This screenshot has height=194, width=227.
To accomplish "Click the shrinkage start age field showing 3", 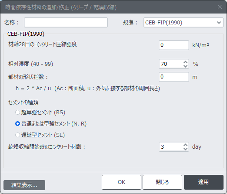I will coord(171,147).
